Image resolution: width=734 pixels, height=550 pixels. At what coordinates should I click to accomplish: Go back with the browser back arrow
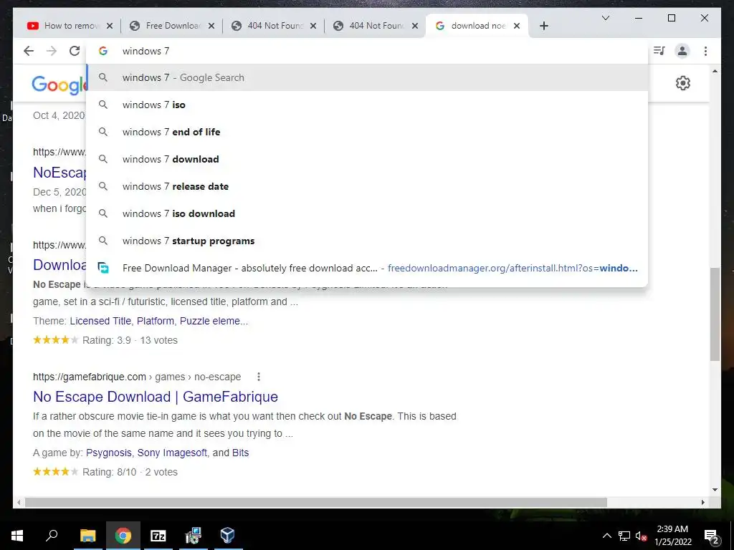tap(29, 51)
